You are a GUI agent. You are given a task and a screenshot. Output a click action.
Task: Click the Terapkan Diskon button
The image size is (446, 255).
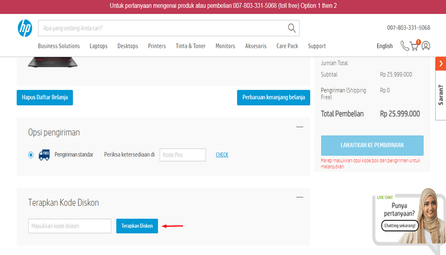coord(137,226)
